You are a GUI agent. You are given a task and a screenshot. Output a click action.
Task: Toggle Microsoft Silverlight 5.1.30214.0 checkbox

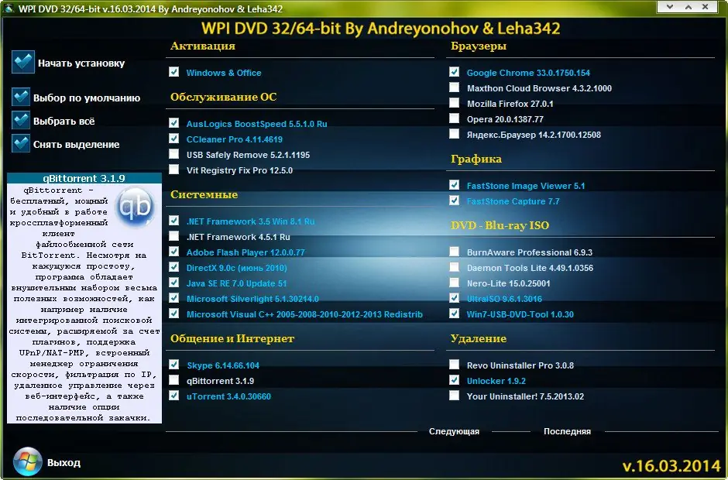[174, 298]
